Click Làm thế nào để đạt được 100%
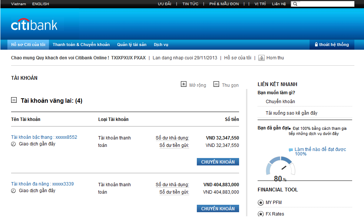Viewport: 364px width, 217px height. [x=320, y=151]
